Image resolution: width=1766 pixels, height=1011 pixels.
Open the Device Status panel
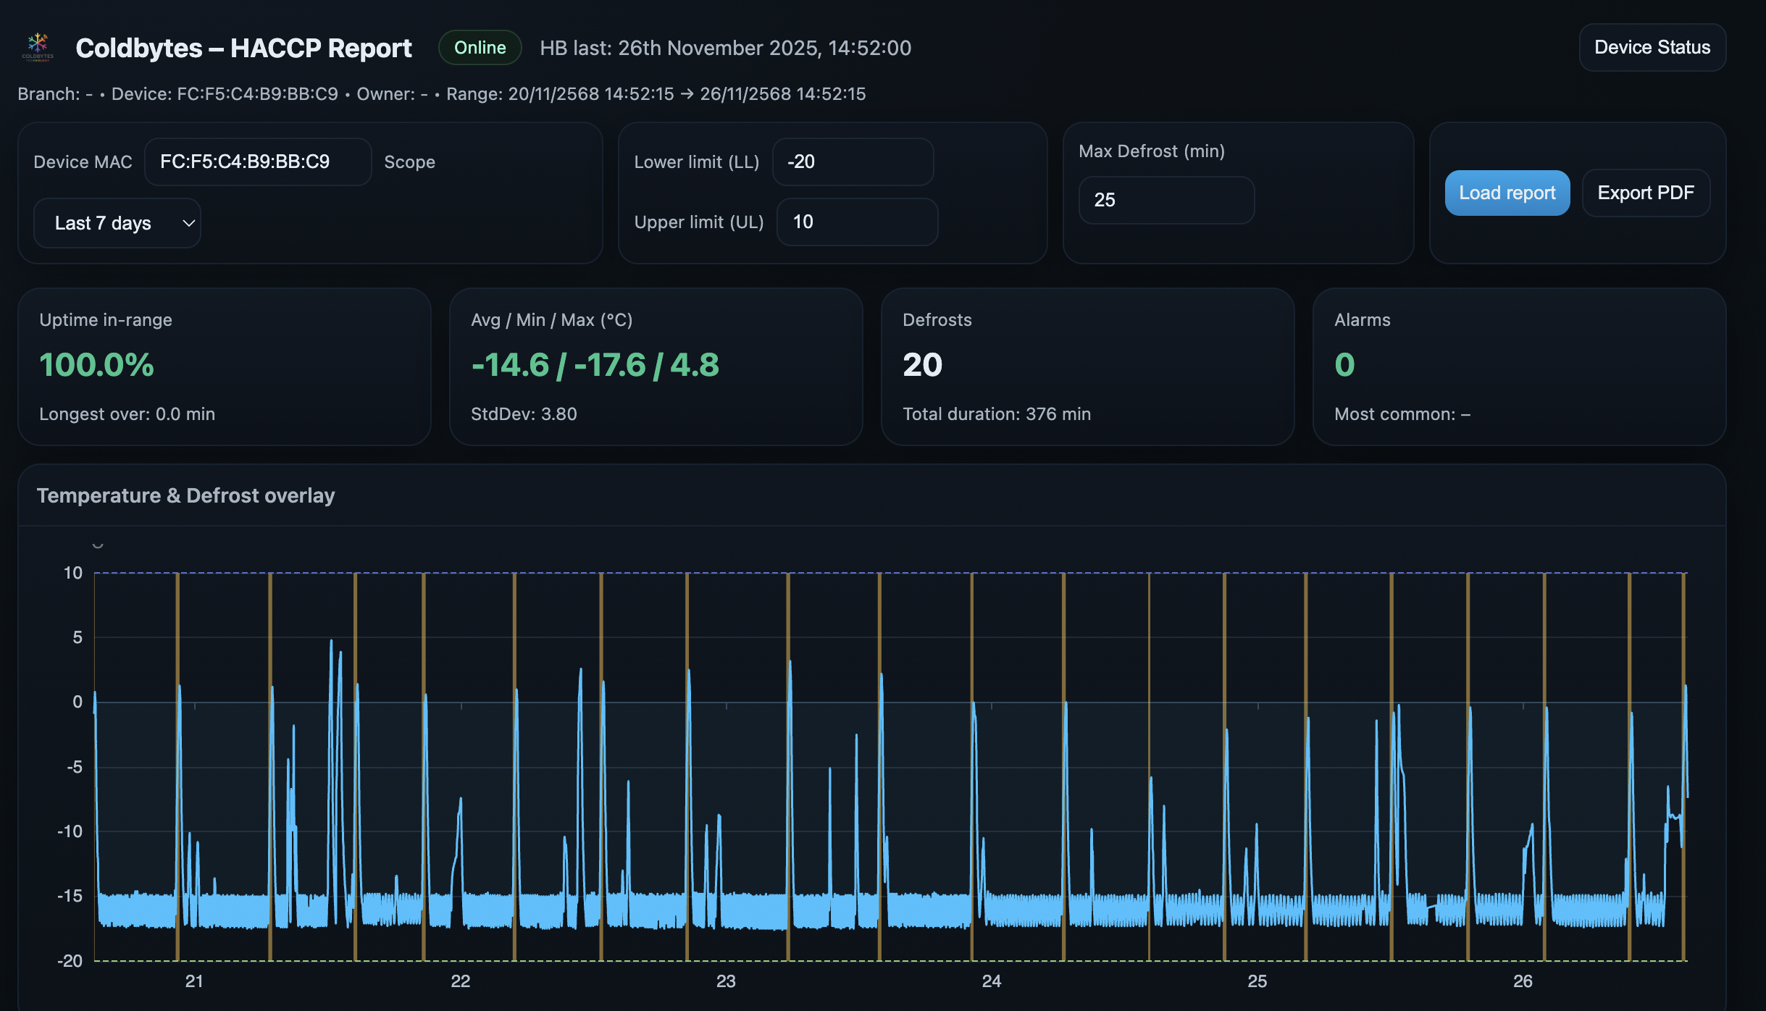click(1652, 47)
